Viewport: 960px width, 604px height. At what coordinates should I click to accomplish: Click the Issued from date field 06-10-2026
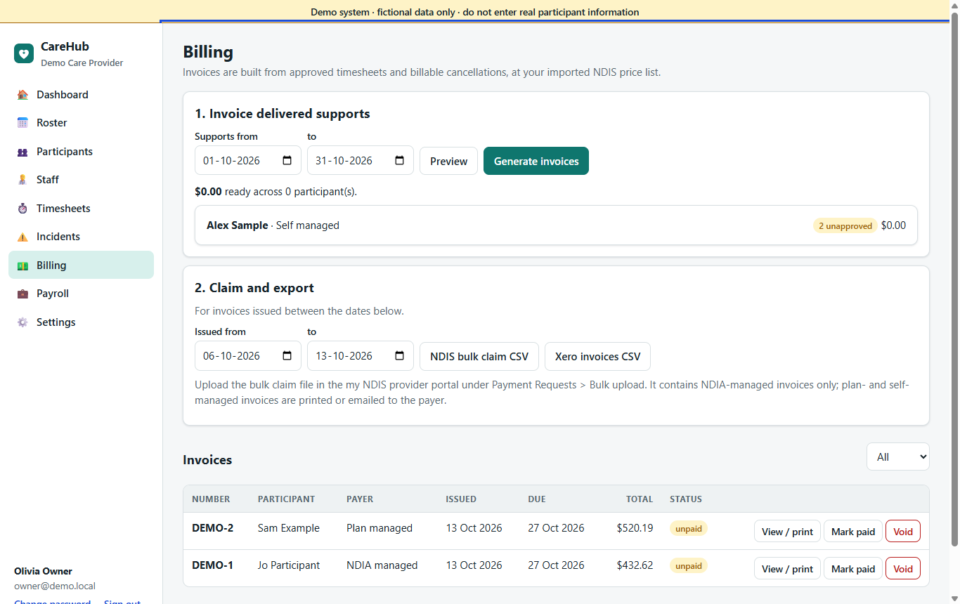click(x=248, y=356)
